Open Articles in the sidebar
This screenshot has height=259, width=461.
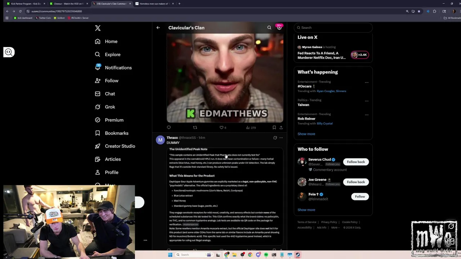108,159
